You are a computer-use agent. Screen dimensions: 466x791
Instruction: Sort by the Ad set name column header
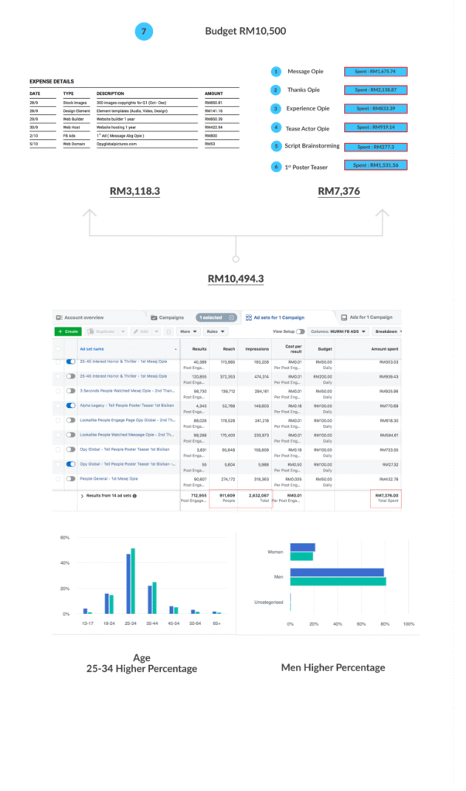[x=92, y=348]
